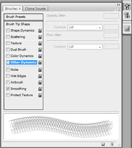Click the create new brush icon
Image resolution: width=132 pixels, height=148 pixels.
(x=103, y=144)
